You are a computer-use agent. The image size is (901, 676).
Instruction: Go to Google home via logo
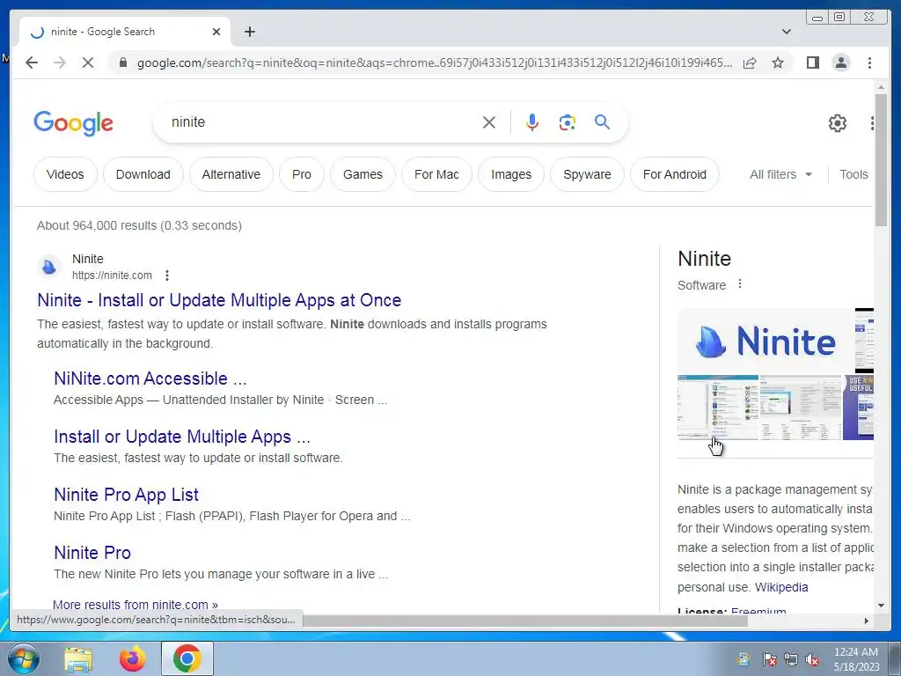(x=74, y=123)
